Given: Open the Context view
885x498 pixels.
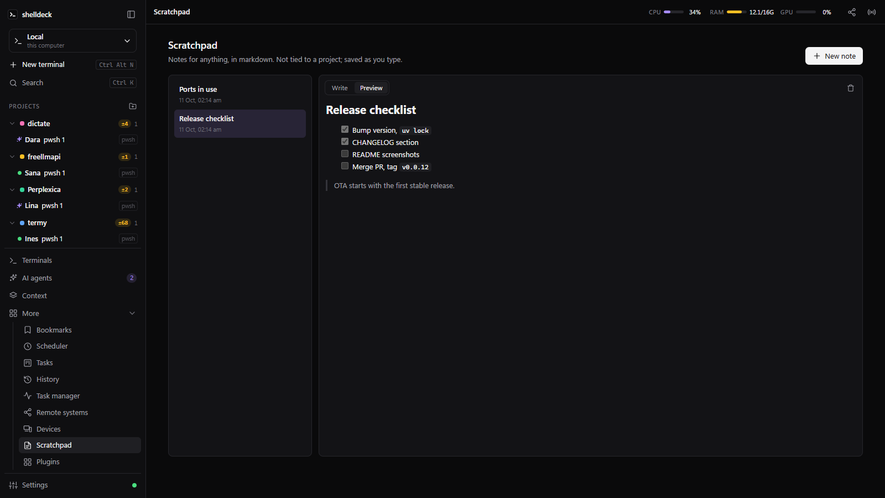Looking at the screenshot, I should (x=72, y=296).
